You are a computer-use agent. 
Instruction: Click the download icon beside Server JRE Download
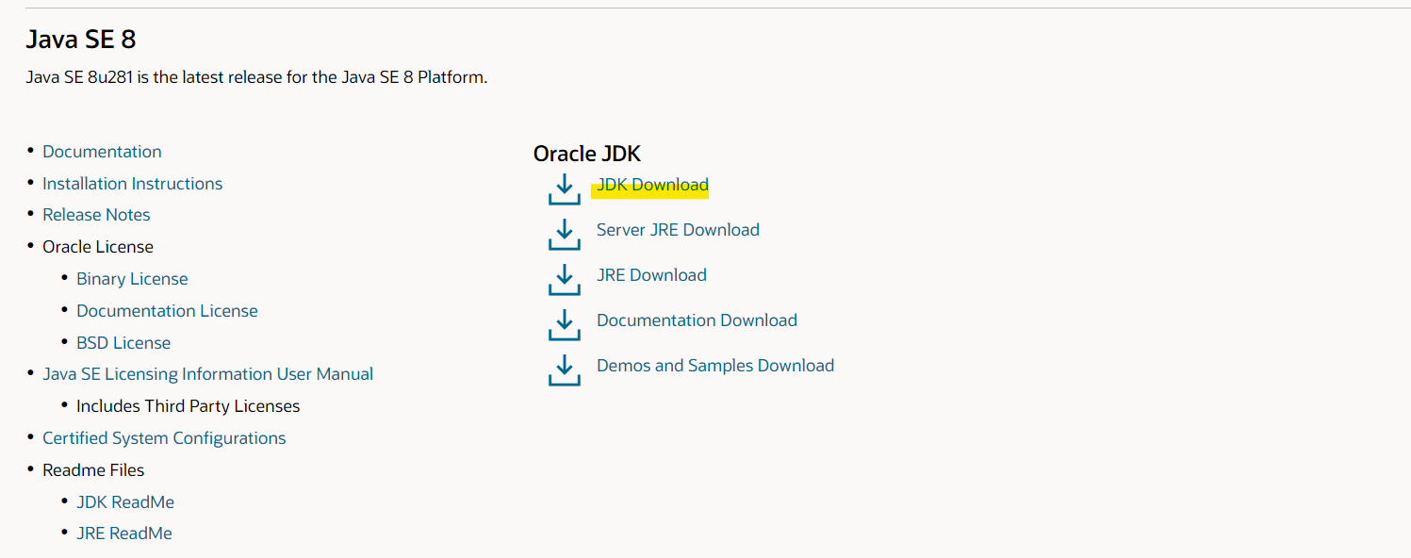click(x=564, y=234)
